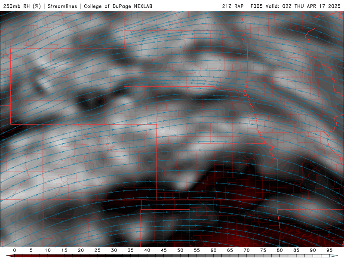Click the colorbar label '90'
344x258 pixels.
pos(313,250)
